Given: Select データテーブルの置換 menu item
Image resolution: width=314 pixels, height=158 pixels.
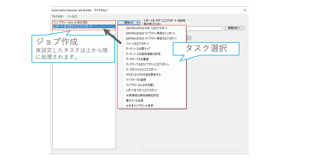Looking at the screenshot, I should click(x=137, y=59).
